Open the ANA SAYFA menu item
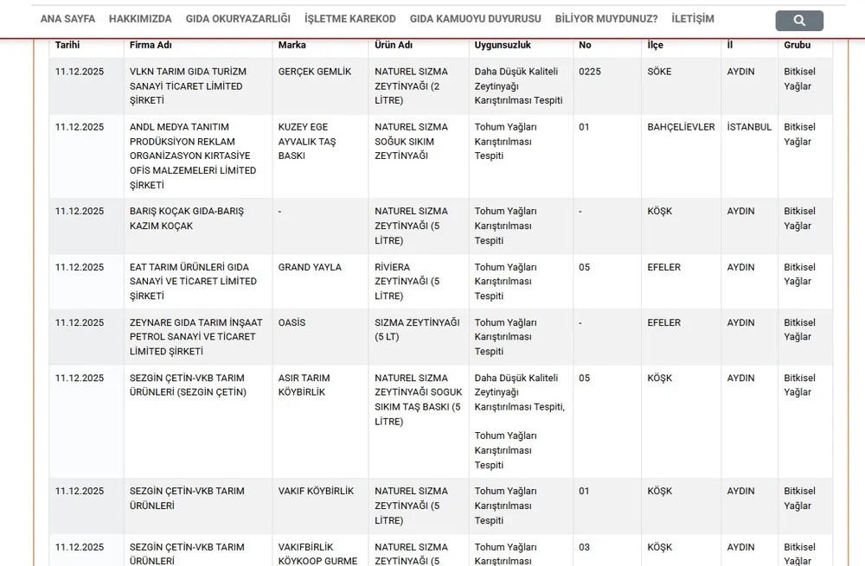 (x=67, y=19)
